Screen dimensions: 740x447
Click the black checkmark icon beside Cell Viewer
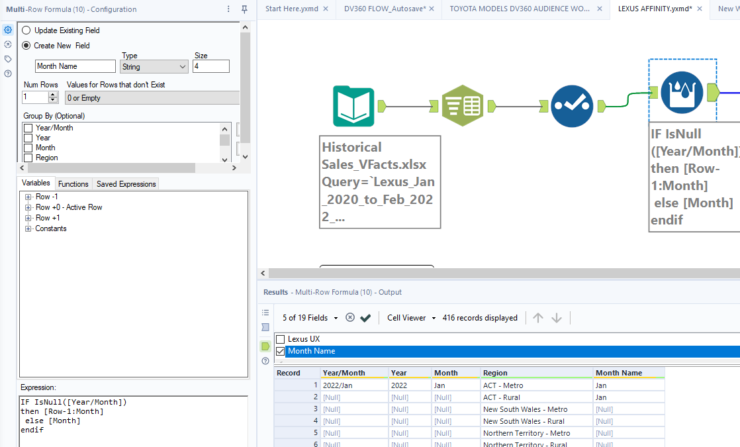(365, 317)
